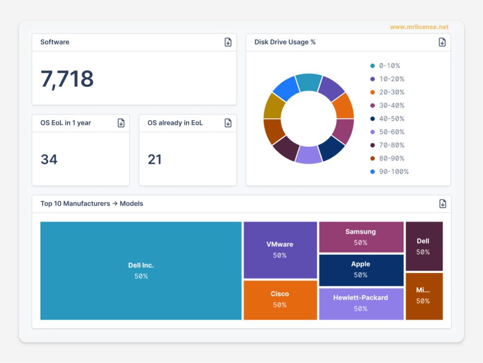Open the Samsung treemap tile
Viewport: 483px width, 363px height.
click(x=360, y=237)
